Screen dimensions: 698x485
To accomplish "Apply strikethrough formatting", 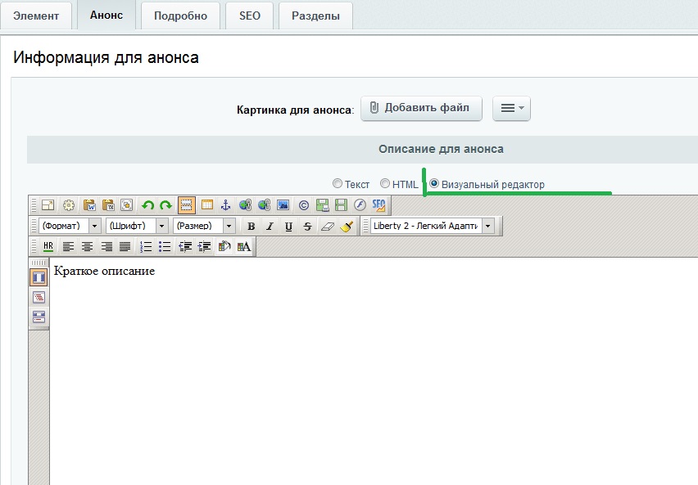I will click(307, 227).
